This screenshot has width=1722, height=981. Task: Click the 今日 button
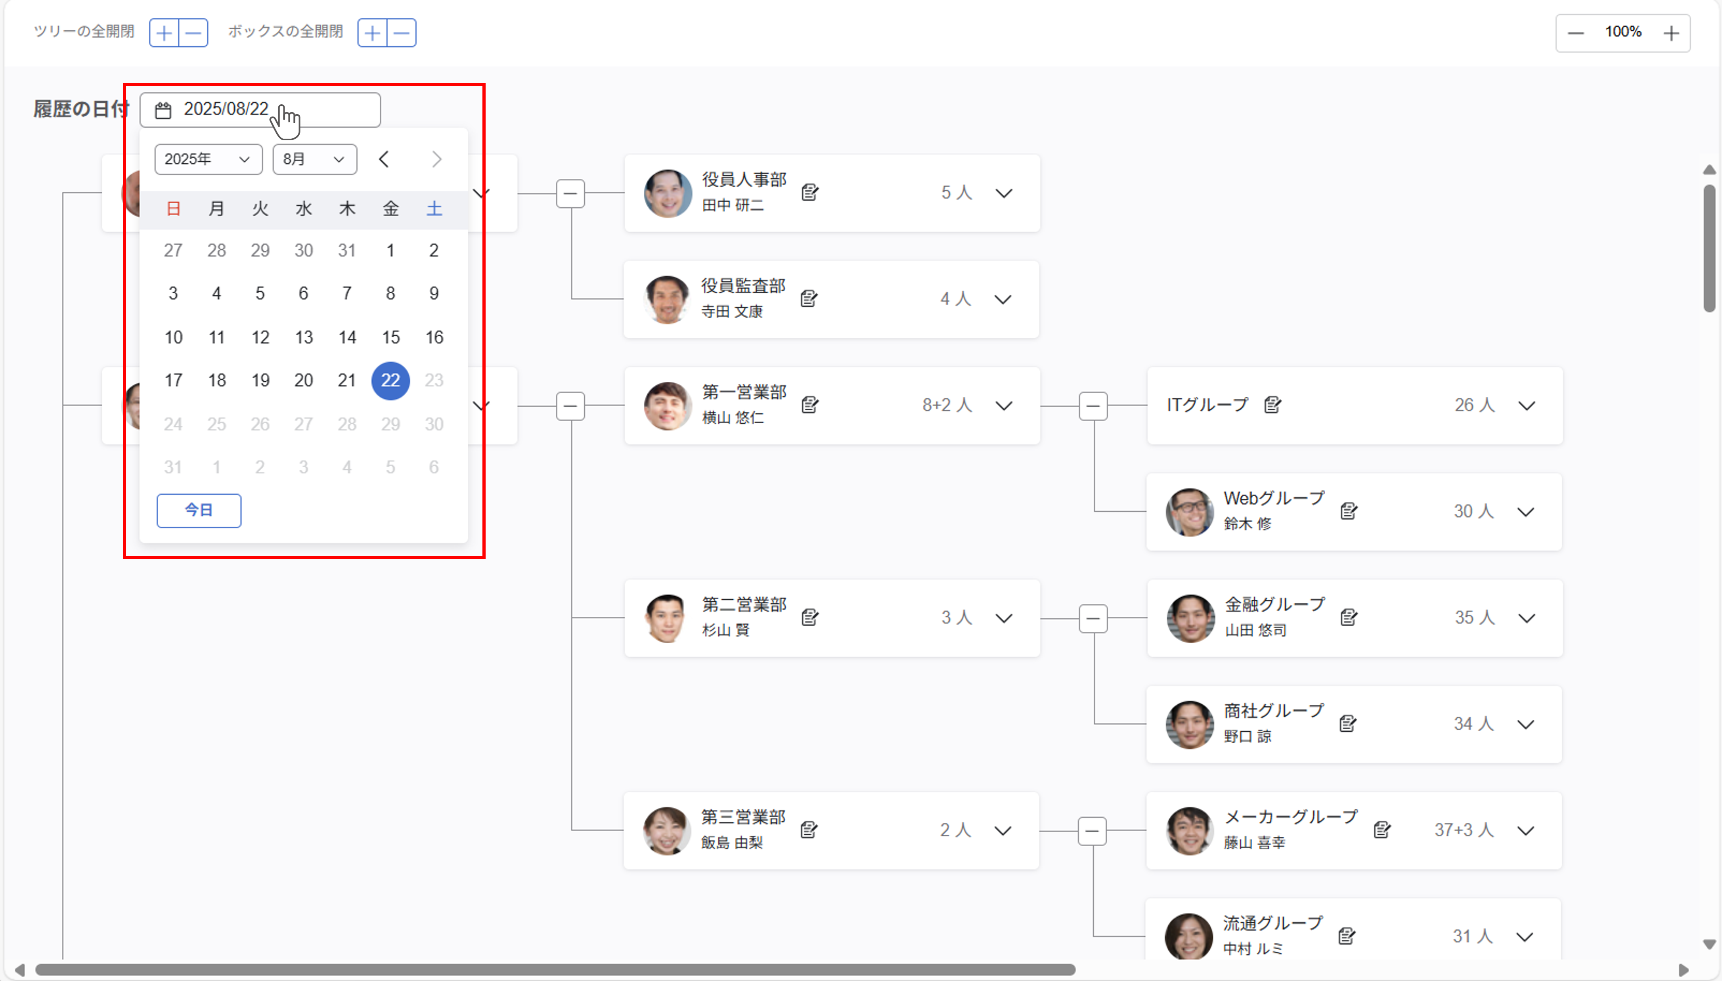199,510
